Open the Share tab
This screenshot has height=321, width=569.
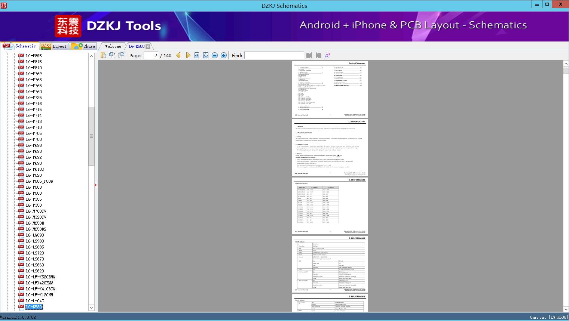[x=83, y=46]
